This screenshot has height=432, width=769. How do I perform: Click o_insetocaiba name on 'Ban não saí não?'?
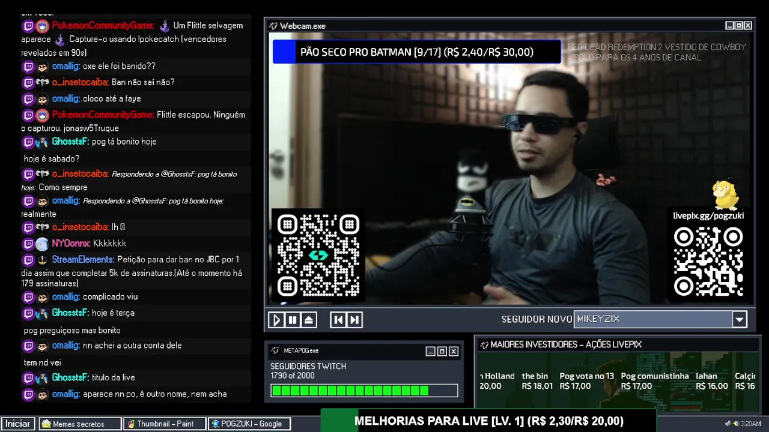[80, 82]
